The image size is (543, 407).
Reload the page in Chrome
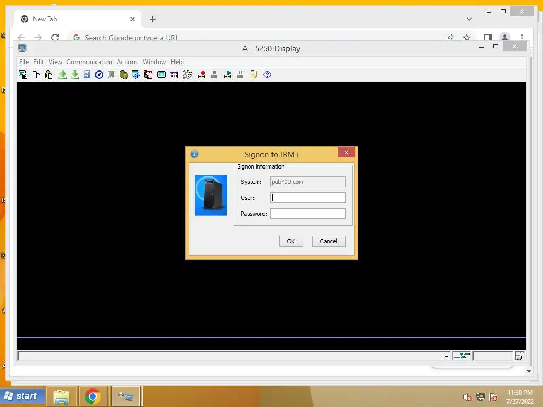[x=55, y=38]
